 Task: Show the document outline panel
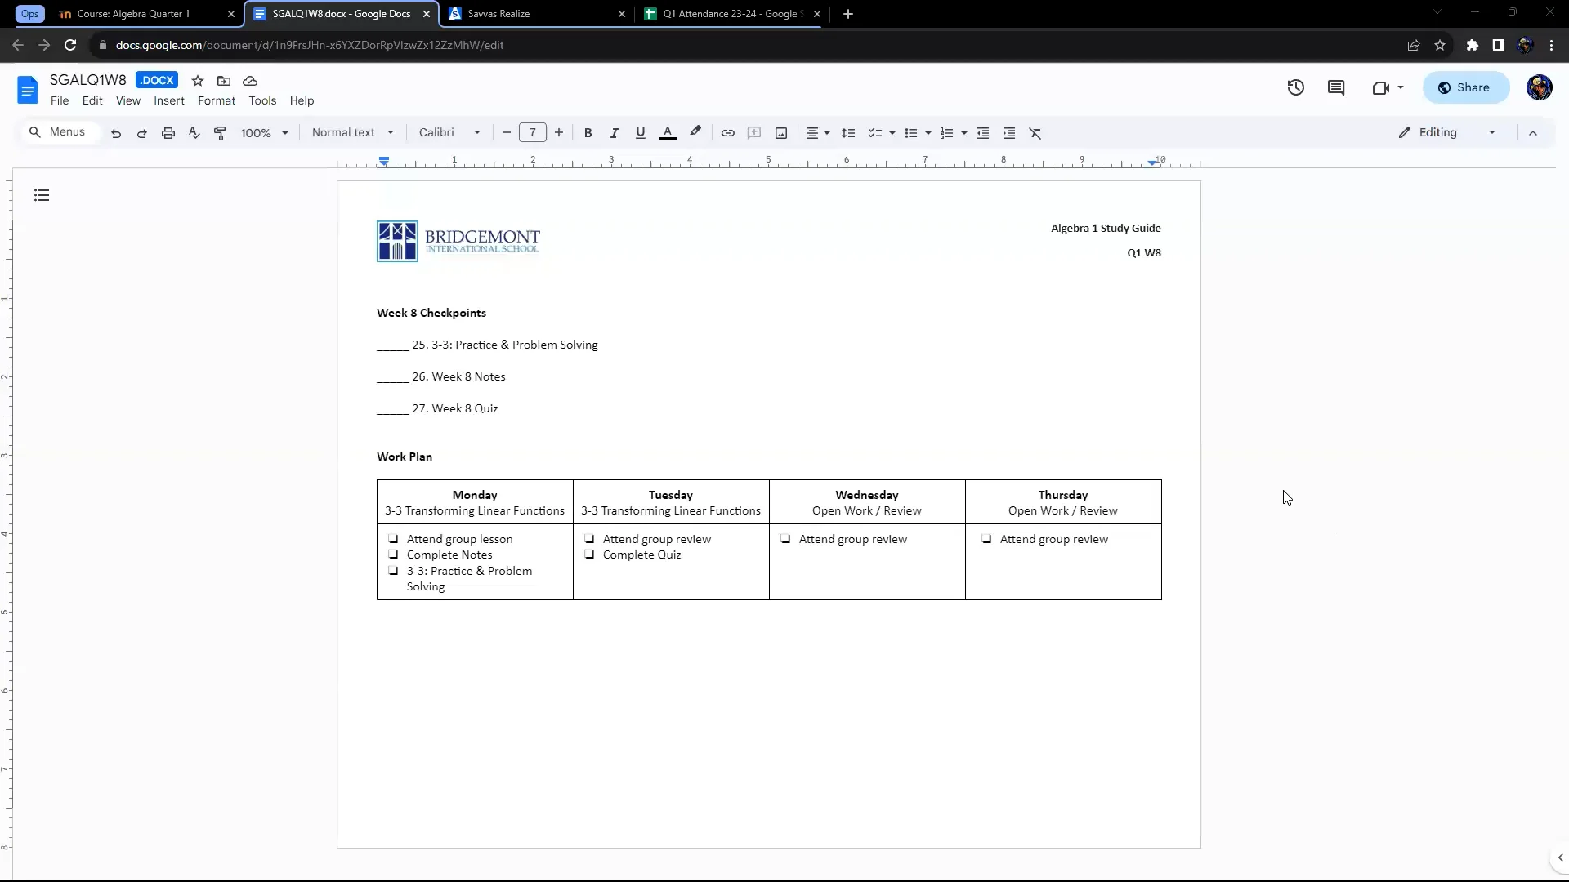42,195
